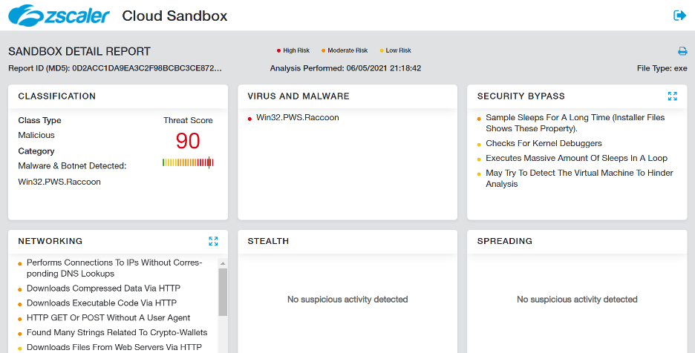The image size is (695, 353).
Task: Select 'Downloads Compressed Data Via HTTP' item
Action: pos(103,288)
